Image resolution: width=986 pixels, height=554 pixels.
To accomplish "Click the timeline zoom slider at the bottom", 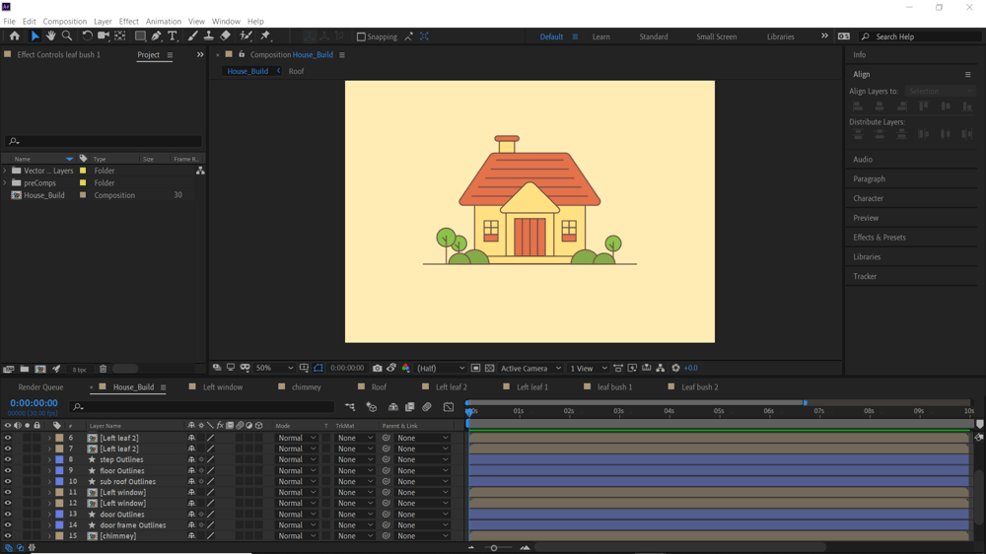I will click(x=494, y=548).
